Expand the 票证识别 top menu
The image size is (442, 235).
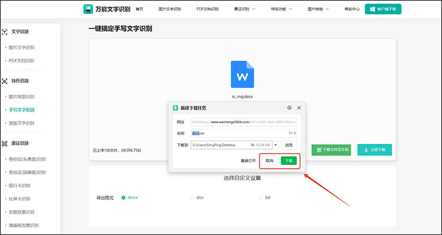(245, 9)
